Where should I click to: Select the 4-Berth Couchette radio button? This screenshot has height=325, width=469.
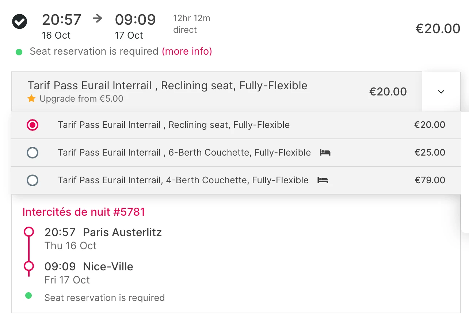[33, 180]
